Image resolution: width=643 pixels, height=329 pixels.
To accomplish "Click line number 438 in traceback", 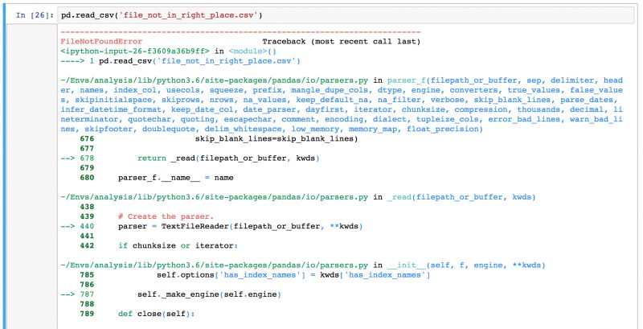I will point(87,207).
